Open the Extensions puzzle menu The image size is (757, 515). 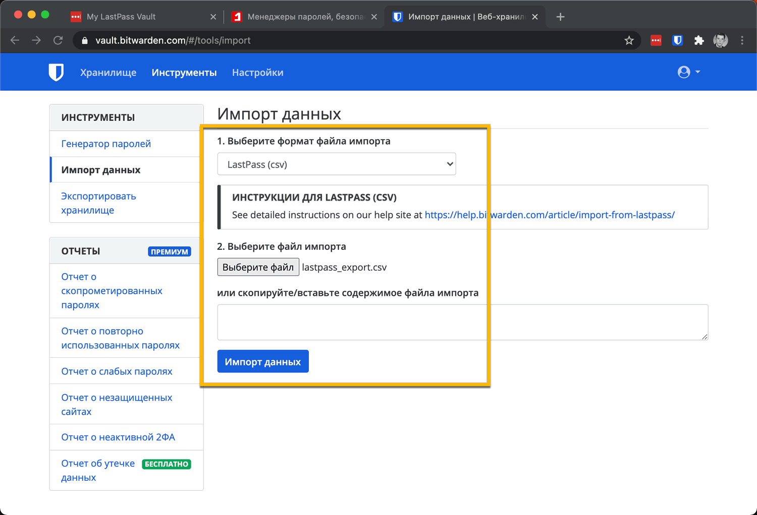point(699,40)
